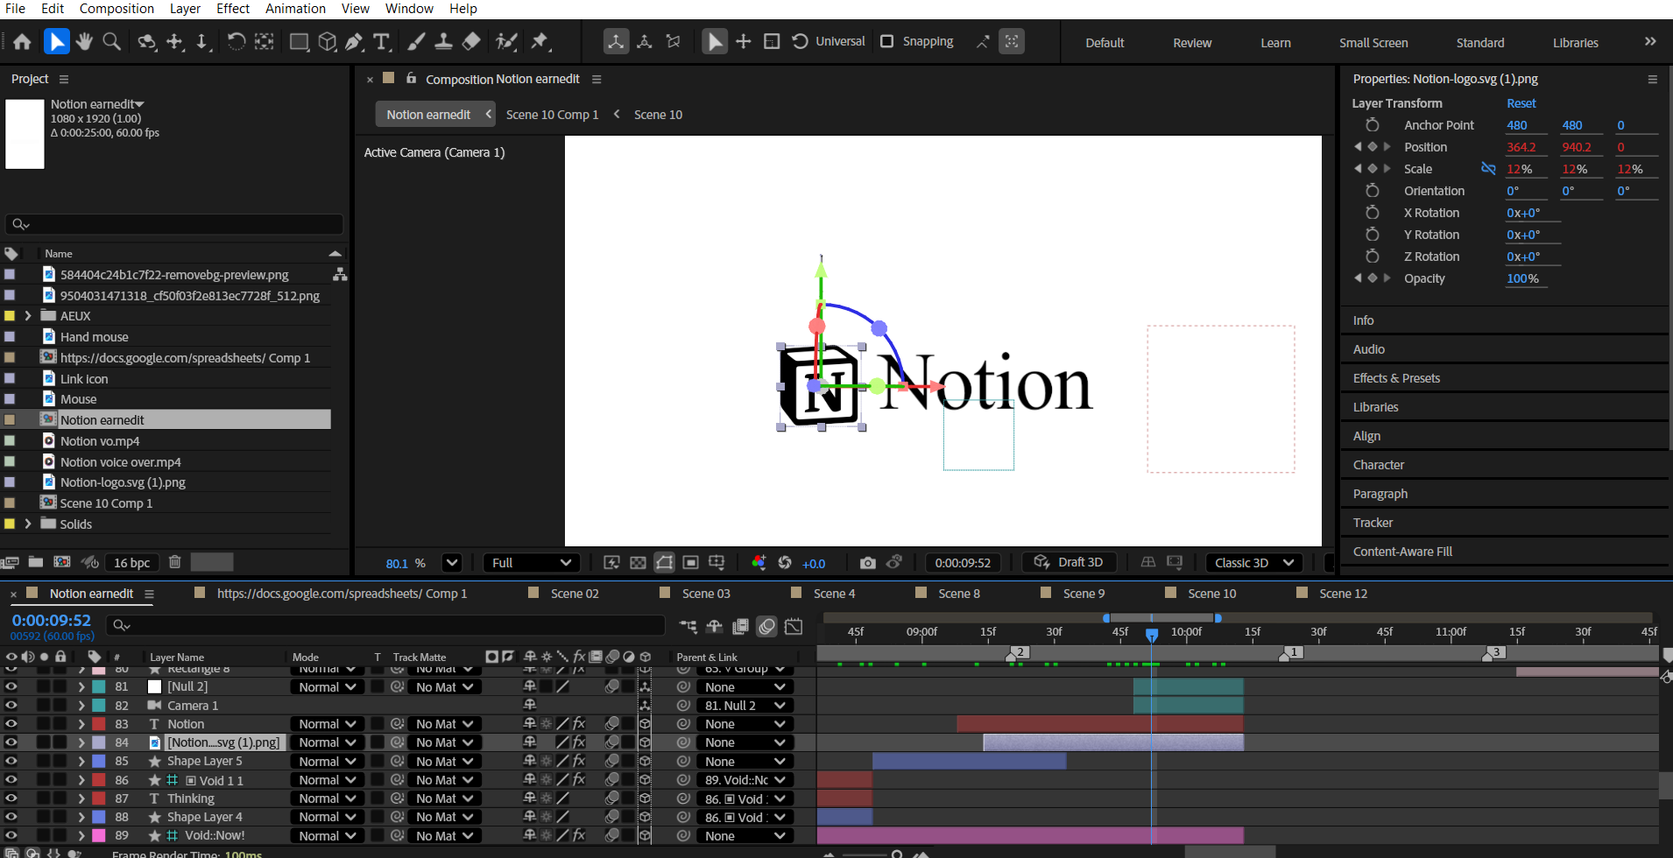Open the viewer resolution Full dropdown
This screenshot has height=858, width=1673.
532,563
